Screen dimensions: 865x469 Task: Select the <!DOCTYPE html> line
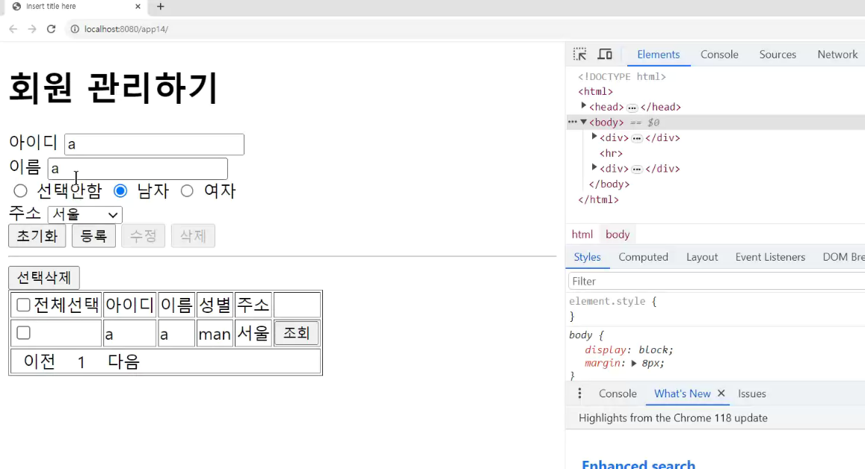622,77
